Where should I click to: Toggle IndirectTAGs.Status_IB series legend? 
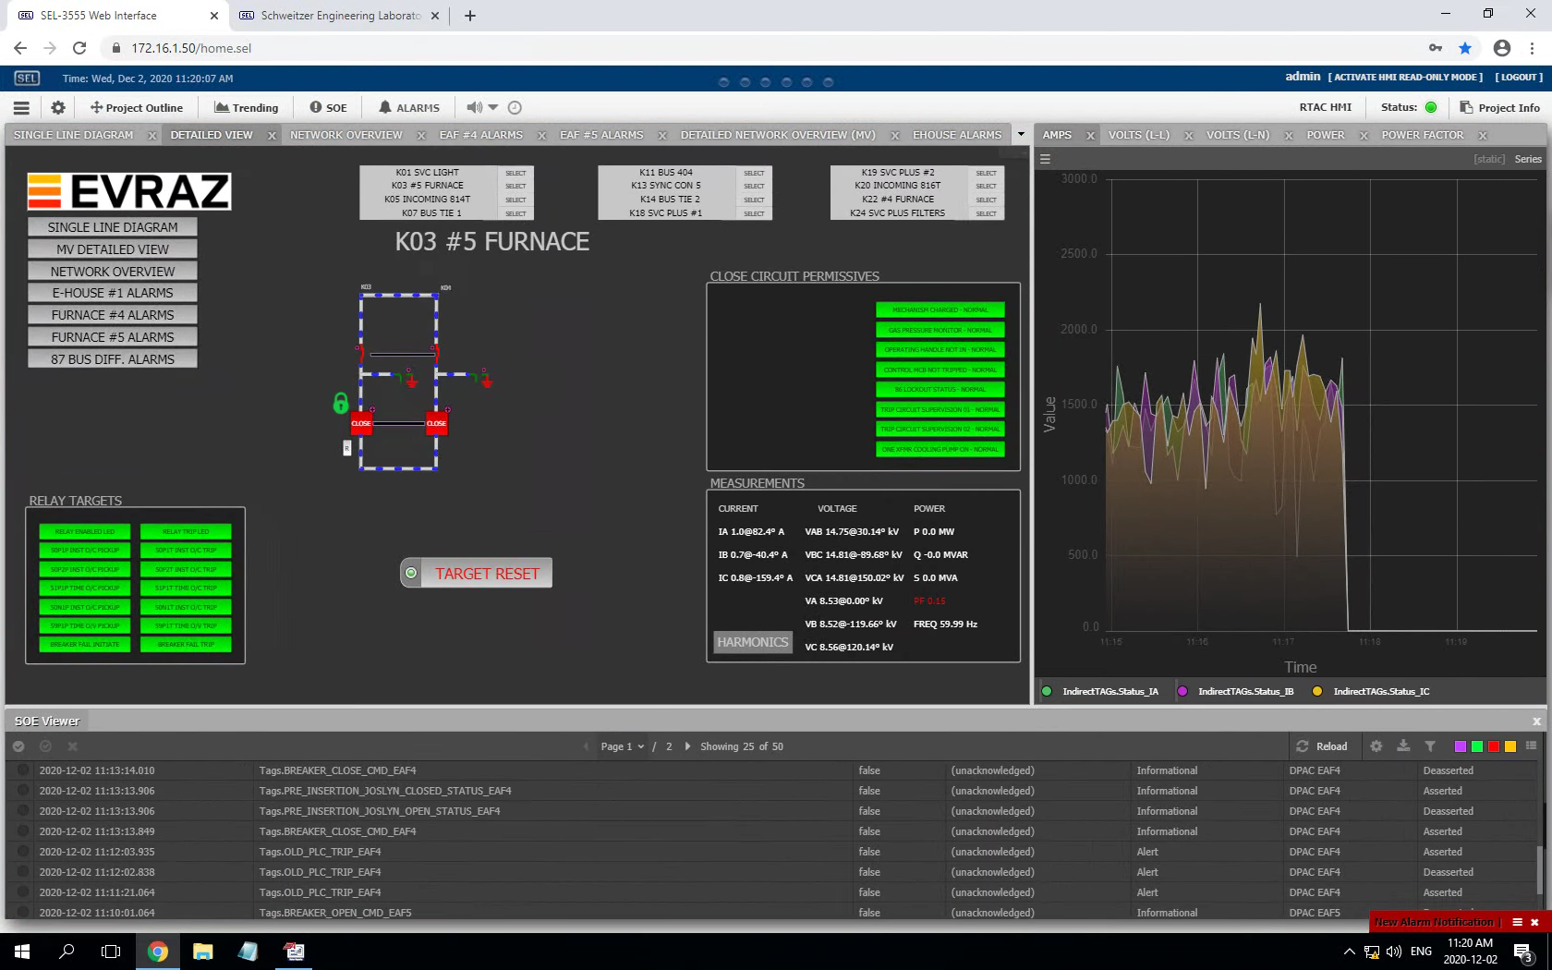click(x=1236, y=691)
